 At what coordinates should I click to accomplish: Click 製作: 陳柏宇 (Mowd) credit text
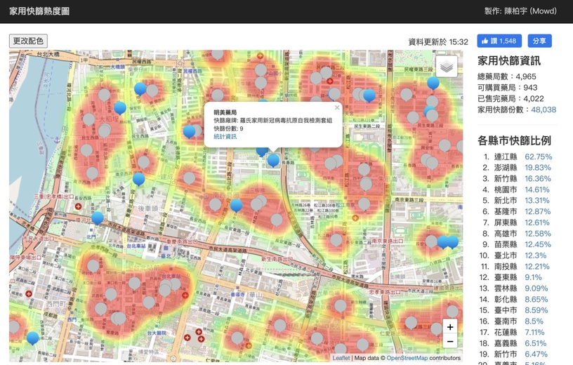point(520,11)
